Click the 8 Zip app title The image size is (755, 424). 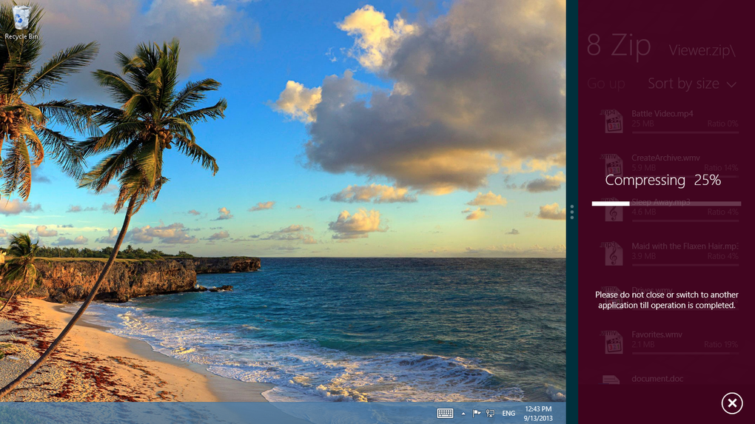619,46
